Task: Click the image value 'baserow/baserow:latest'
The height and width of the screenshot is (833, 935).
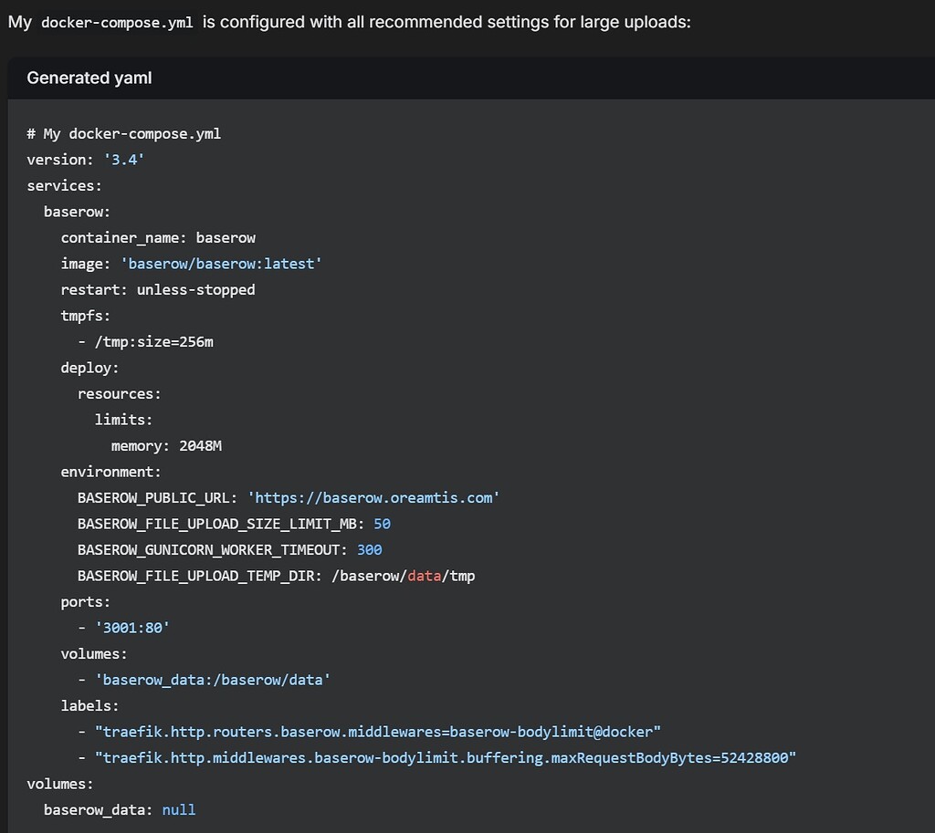Action: pyautogui.click(x=221, y=264)
